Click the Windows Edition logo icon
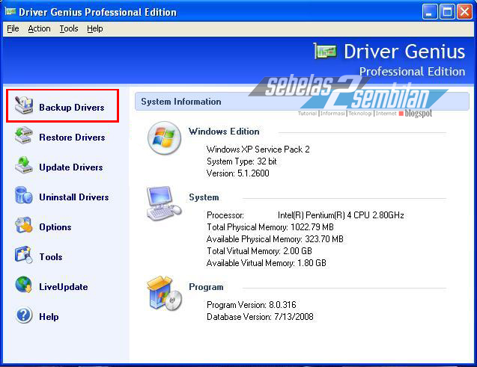 coord(164,138)
